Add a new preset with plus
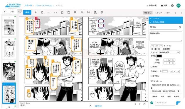The image size is (185, 109). [x=161, y=81]
